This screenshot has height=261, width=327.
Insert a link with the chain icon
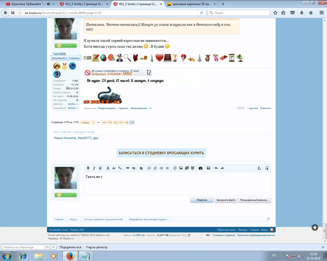128,168
